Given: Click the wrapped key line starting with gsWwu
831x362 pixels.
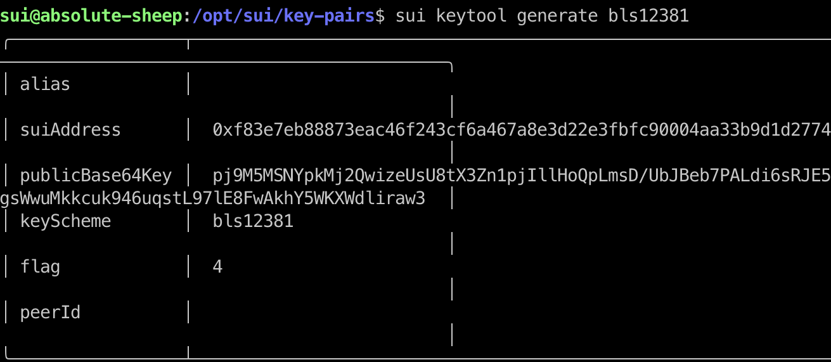Looking at the screenshot, I should coord(212,198).
